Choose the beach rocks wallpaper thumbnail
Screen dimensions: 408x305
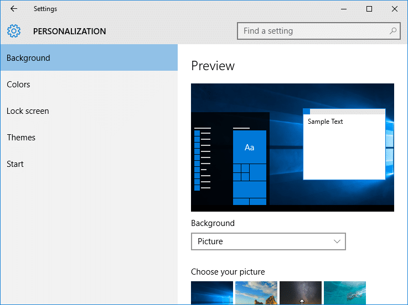click(256, 293)
